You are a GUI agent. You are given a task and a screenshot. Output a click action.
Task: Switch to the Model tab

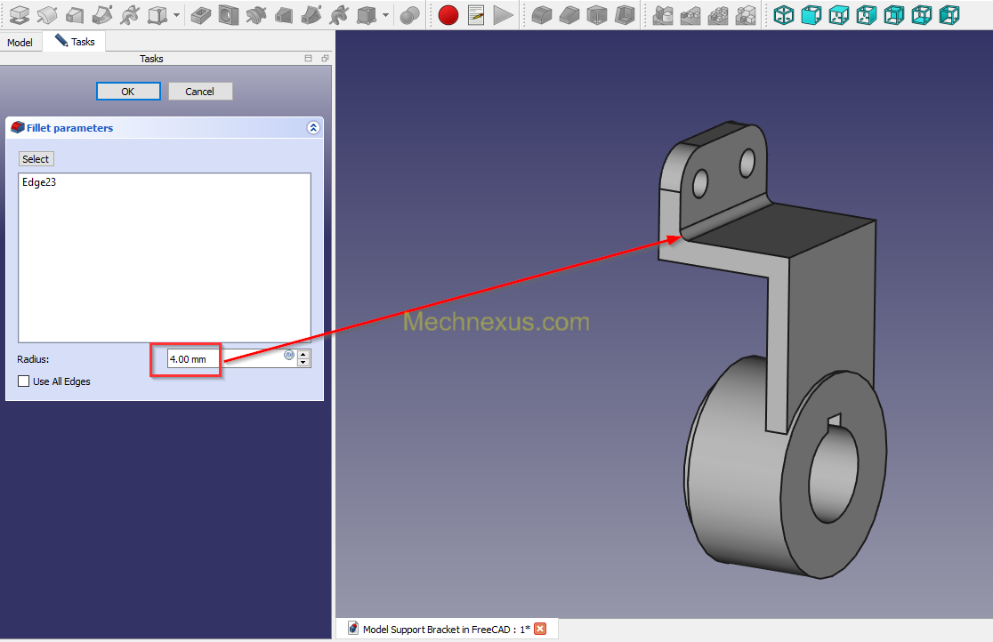coord(20,43)
